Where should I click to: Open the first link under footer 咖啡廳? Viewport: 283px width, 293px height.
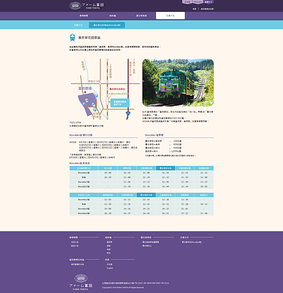click(x=109, y=242)
